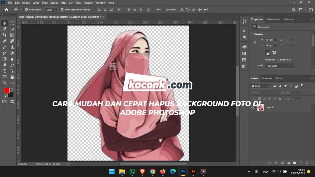Set canvas to landscape orientation
Screen dimensions: 315x177
click(x=273, y=53)
